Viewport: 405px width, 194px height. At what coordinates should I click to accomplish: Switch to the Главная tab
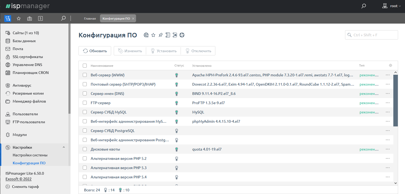point(90,19)
